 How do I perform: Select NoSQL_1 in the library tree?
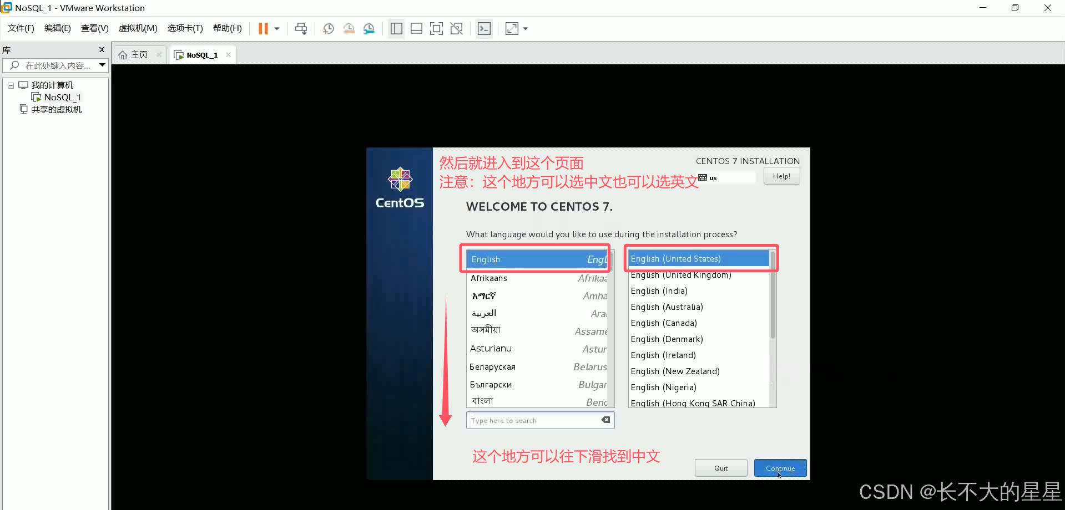62,97
